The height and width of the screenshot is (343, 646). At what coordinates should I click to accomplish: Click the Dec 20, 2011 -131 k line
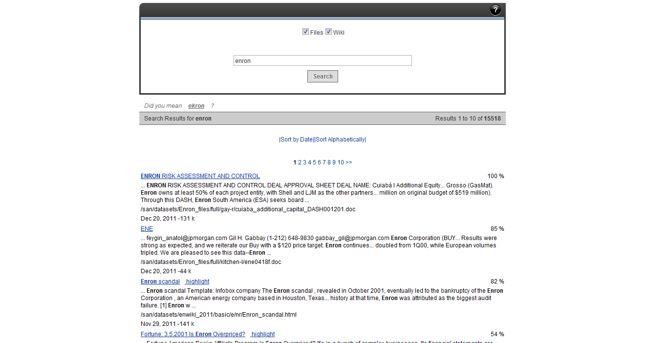click(168, 219)
